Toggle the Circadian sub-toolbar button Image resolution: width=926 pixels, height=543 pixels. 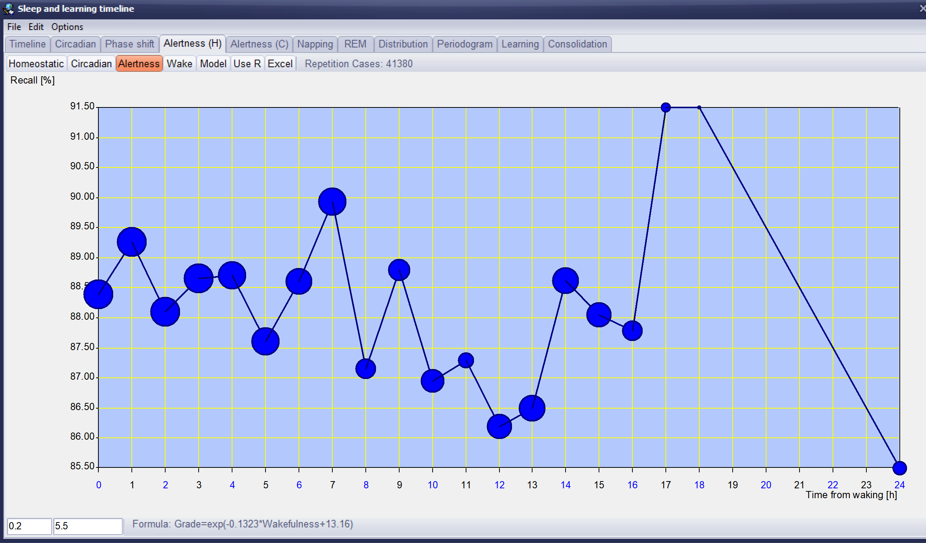[91, 64]
